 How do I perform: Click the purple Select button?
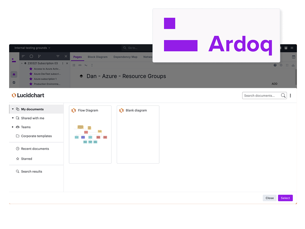(x=285, y=198)
